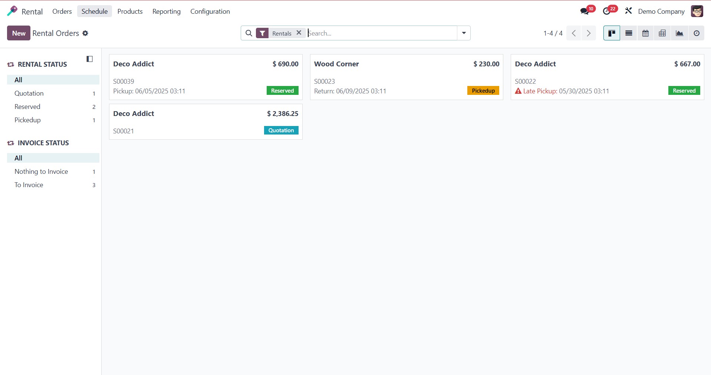Open the activities clock notifications
This screenshot has width=711, height=375.
(x=608, y=11)
